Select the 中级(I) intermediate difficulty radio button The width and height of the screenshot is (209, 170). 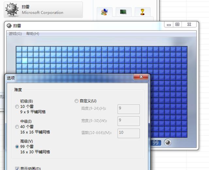[17, 127]
